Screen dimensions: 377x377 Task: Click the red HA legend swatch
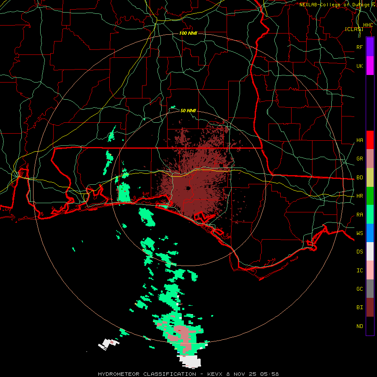click(370, 140)
